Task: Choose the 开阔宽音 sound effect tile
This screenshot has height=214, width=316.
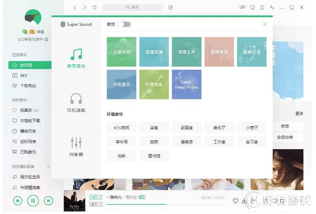Action: (154, 84)
